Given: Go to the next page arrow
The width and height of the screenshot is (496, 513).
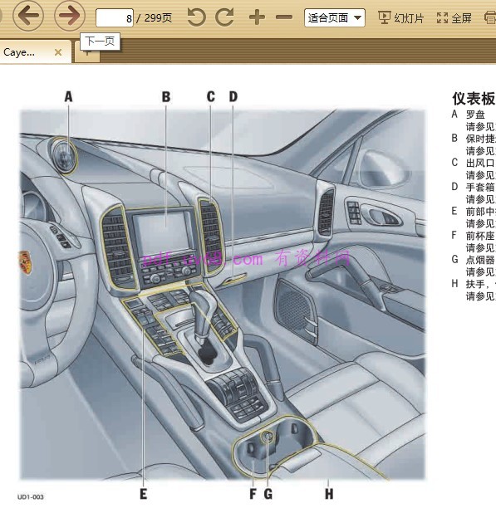Looking at the screenshot, I should tap(70, 16).
